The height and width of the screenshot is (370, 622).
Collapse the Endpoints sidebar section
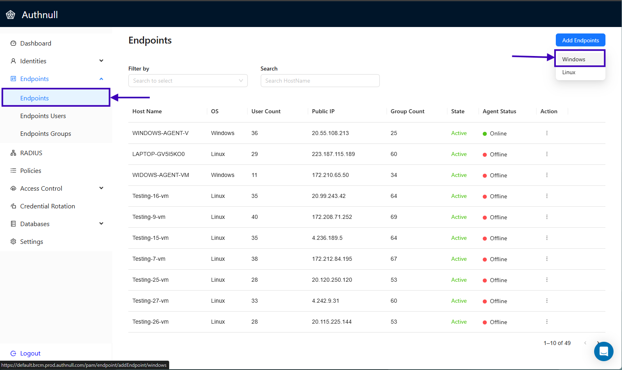pyautogui.click(x=101, y=79)
